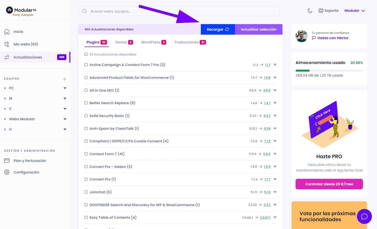
Task: Add a new team with plus icon
Action: coord(65,79)
